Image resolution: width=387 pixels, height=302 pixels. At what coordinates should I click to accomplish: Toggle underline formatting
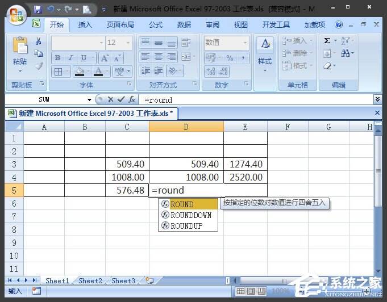84,58
